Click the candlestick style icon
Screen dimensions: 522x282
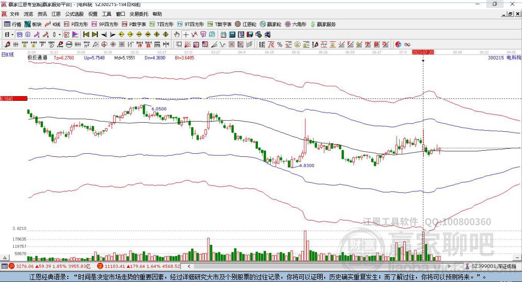[x=55, y=35]
